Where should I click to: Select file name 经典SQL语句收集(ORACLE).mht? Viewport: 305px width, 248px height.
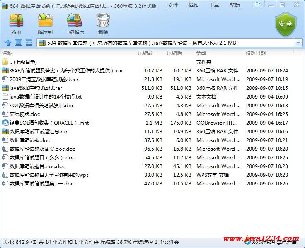49,123
